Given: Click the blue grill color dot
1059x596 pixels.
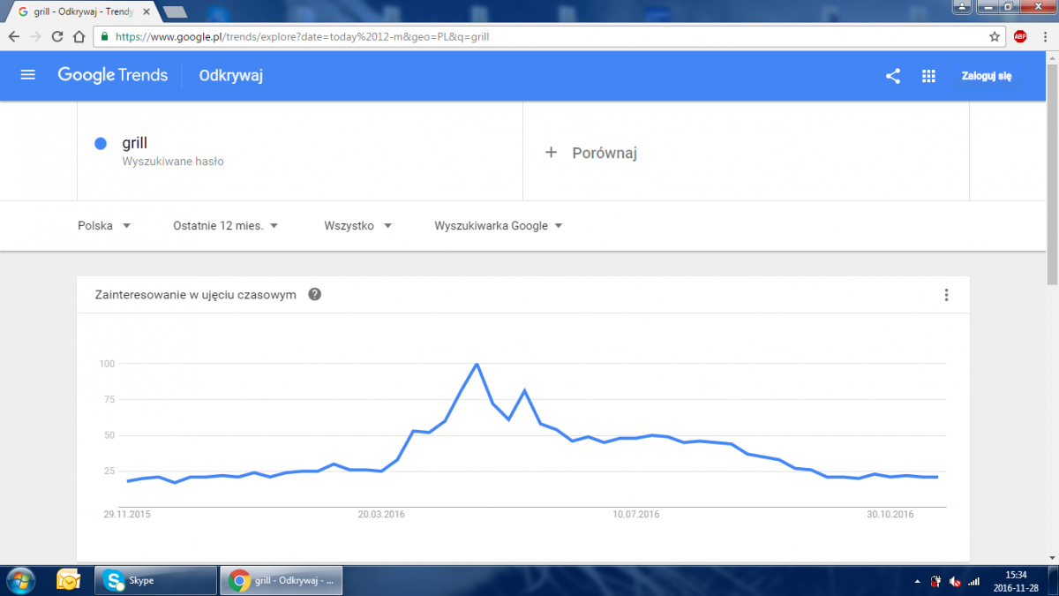Looking at the screenshot, I should click(x=101, y=144).
